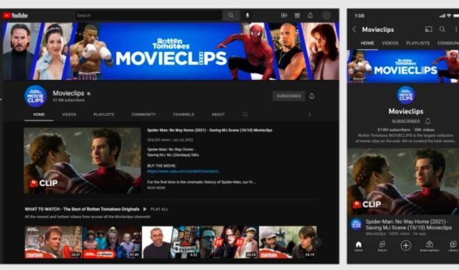
Task: Open the 5 Favorite Villains thumbnail
Action: [170, 242]
